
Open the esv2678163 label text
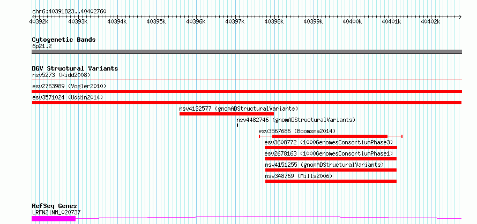(x=329, y=153)
